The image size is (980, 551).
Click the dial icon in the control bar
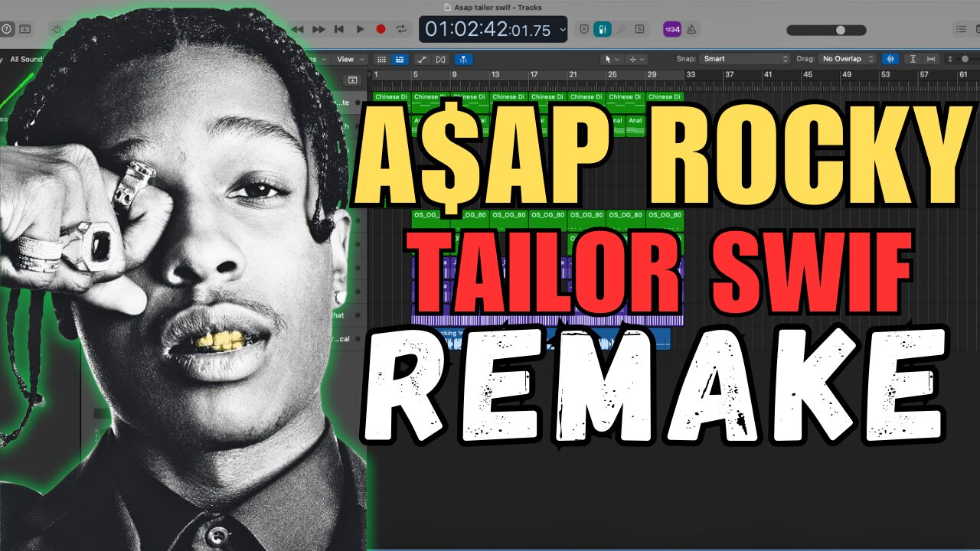[57, 29]
